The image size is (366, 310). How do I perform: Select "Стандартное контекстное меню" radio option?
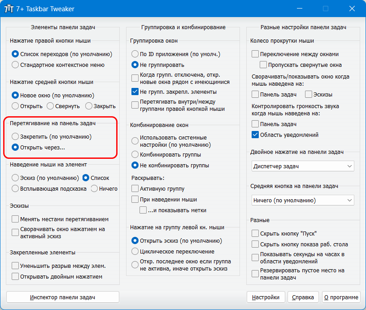point(15,65)
